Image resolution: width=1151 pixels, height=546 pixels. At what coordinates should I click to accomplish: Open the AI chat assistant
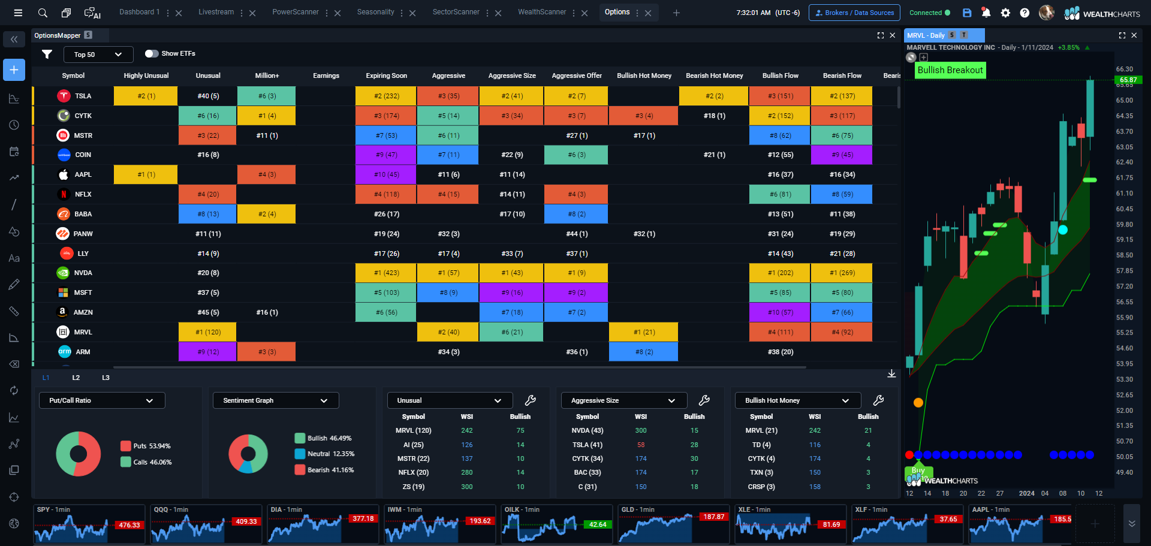coord(92,13)
